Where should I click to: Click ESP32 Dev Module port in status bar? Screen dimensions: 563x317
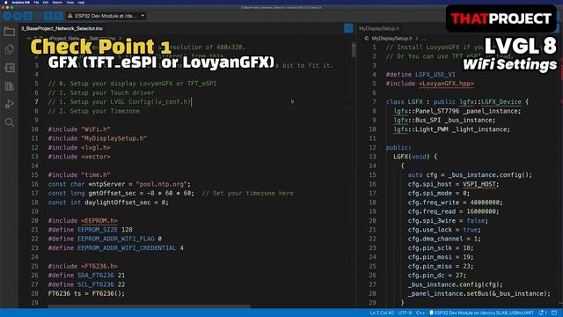click(x=481, y=313)
